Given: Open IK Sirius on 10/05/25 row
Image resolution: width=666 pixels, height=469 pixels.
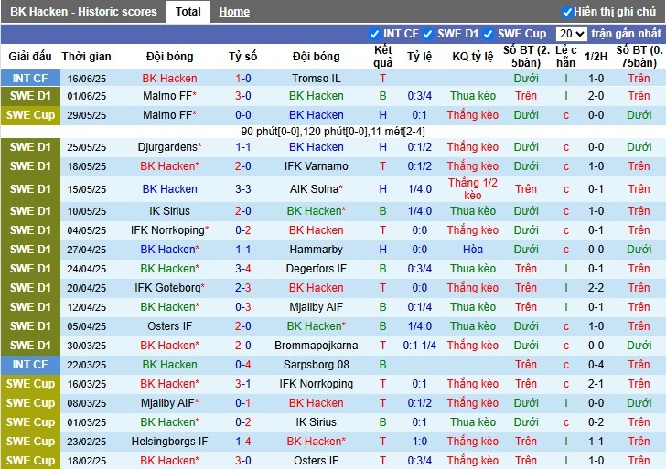Looking at the screenshot, I should [169, 211].
